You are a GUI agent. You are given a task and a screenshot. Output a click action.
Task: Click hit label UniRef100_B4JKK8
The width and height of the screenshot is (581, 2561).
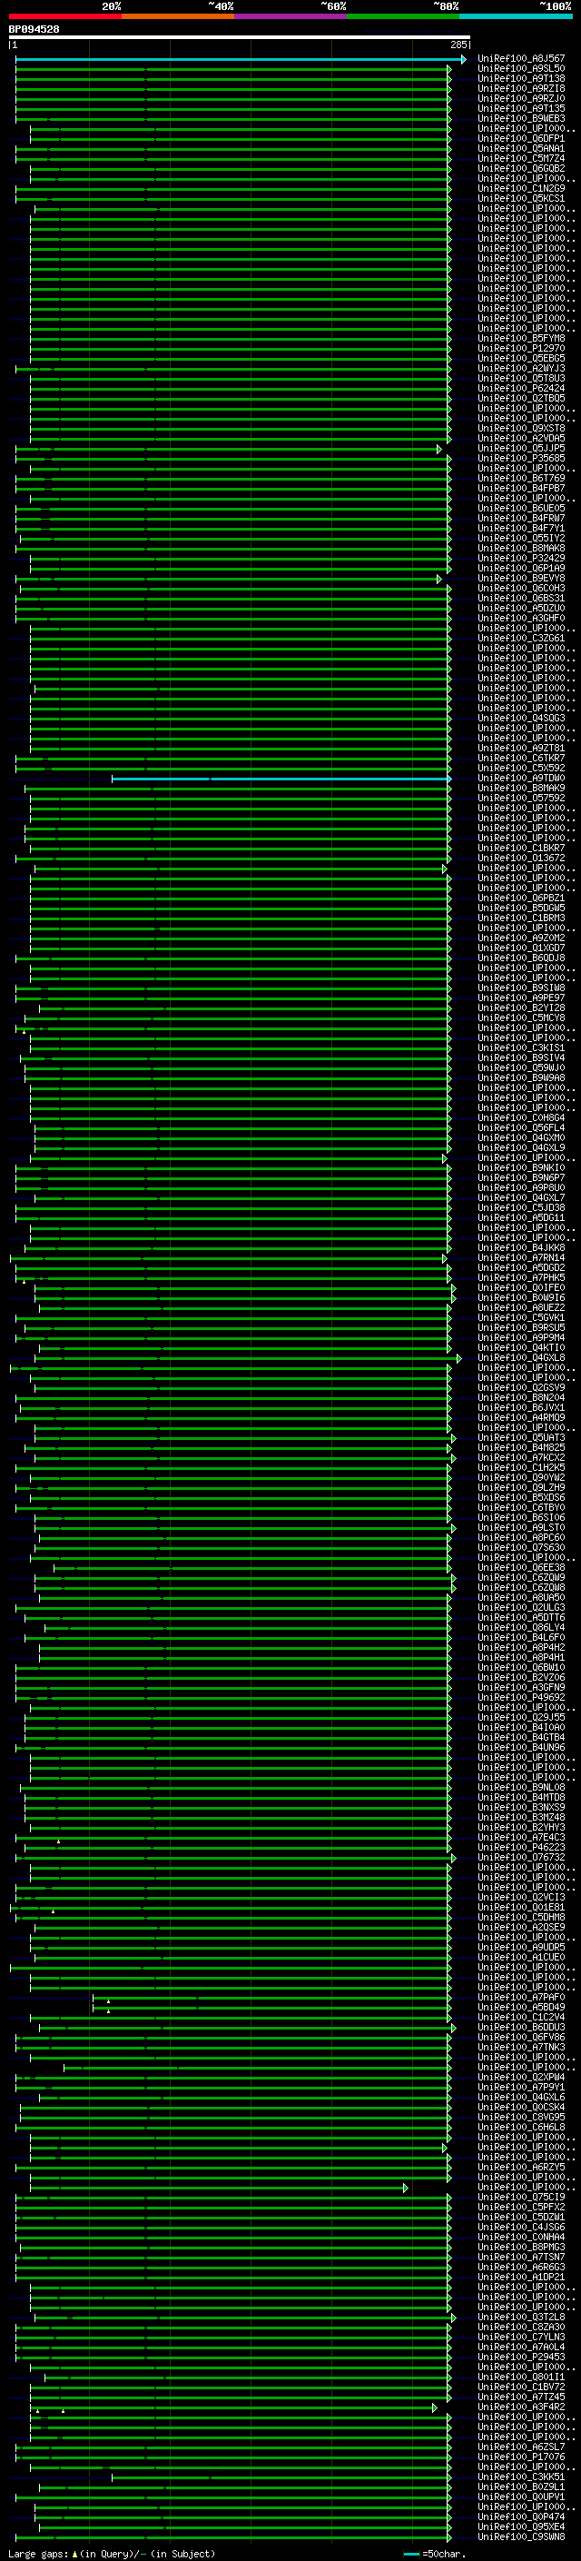pyautogui.click(x=521, y=1247)
